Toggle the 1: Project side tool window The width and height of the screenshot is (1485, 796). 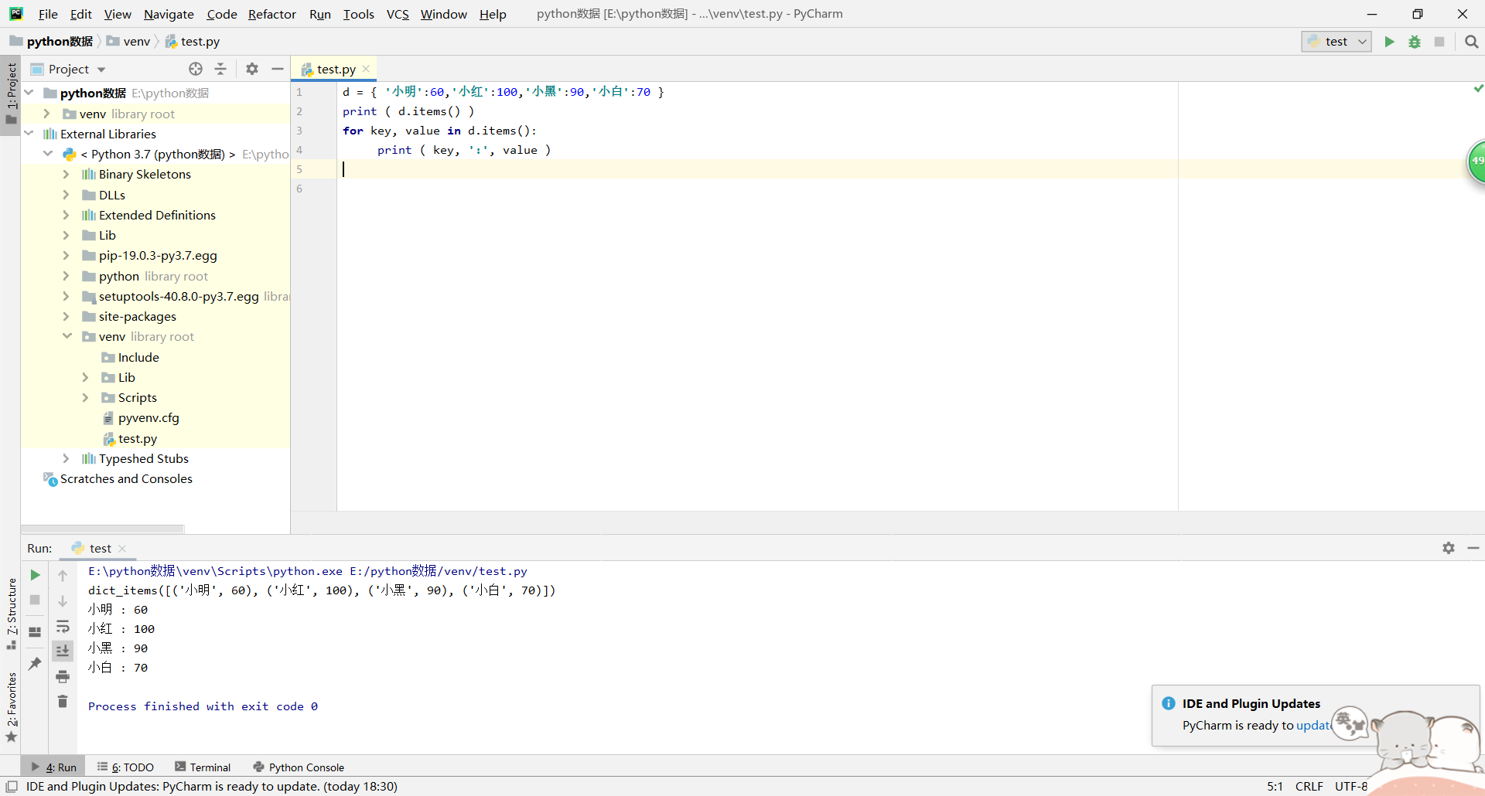(x=11, y=94)
